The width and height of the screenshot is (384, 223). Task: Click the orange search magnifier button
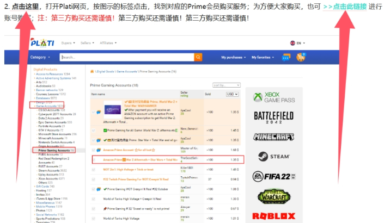198,57
